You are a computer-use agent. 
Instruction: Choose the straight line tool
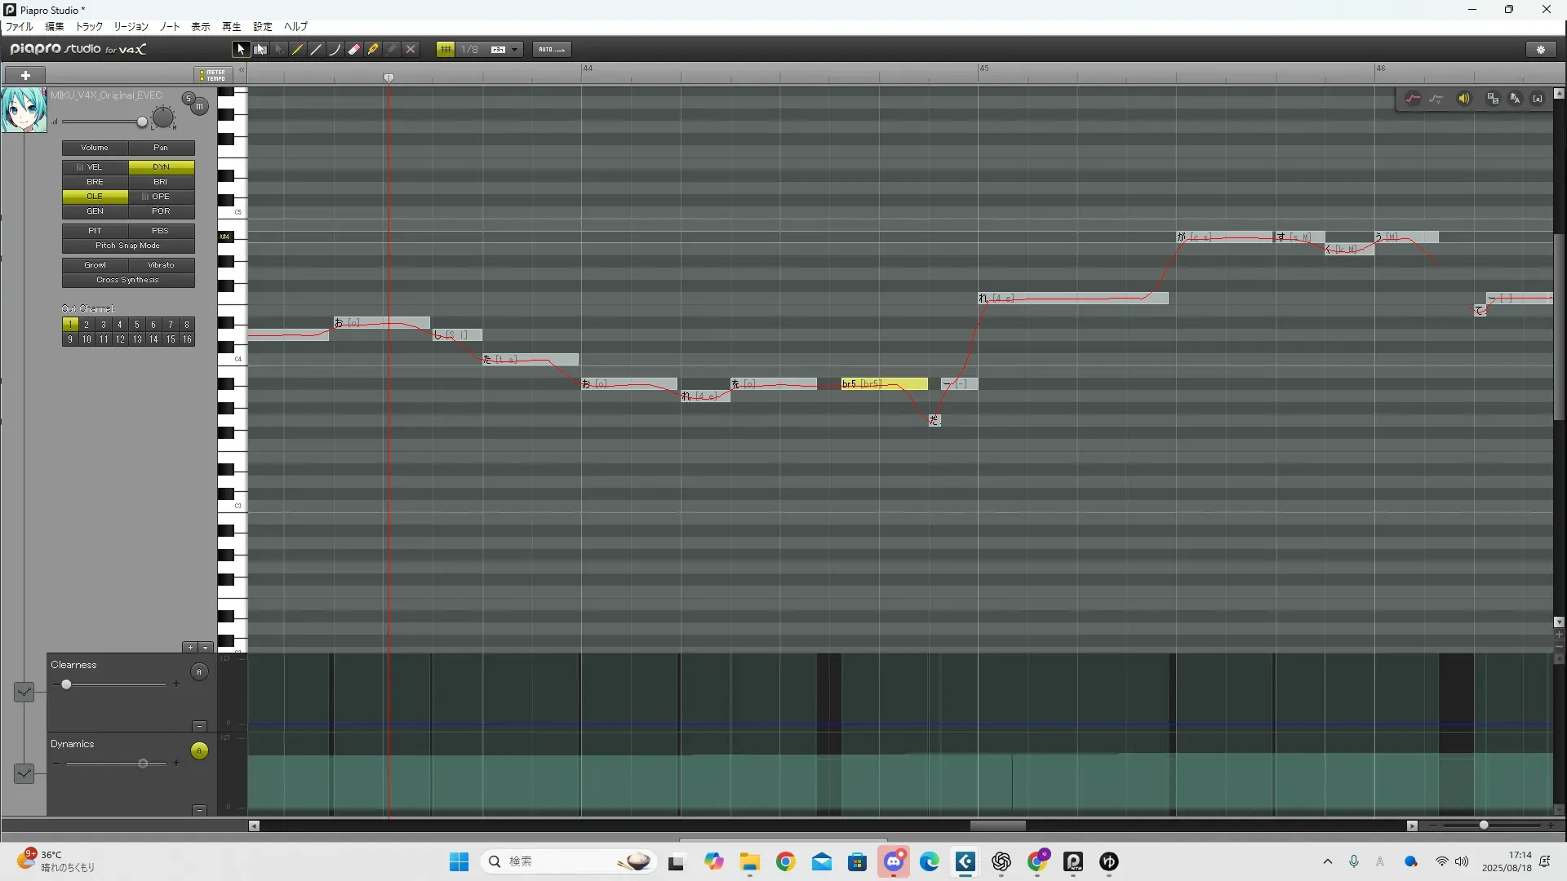[x=317, y=50]
